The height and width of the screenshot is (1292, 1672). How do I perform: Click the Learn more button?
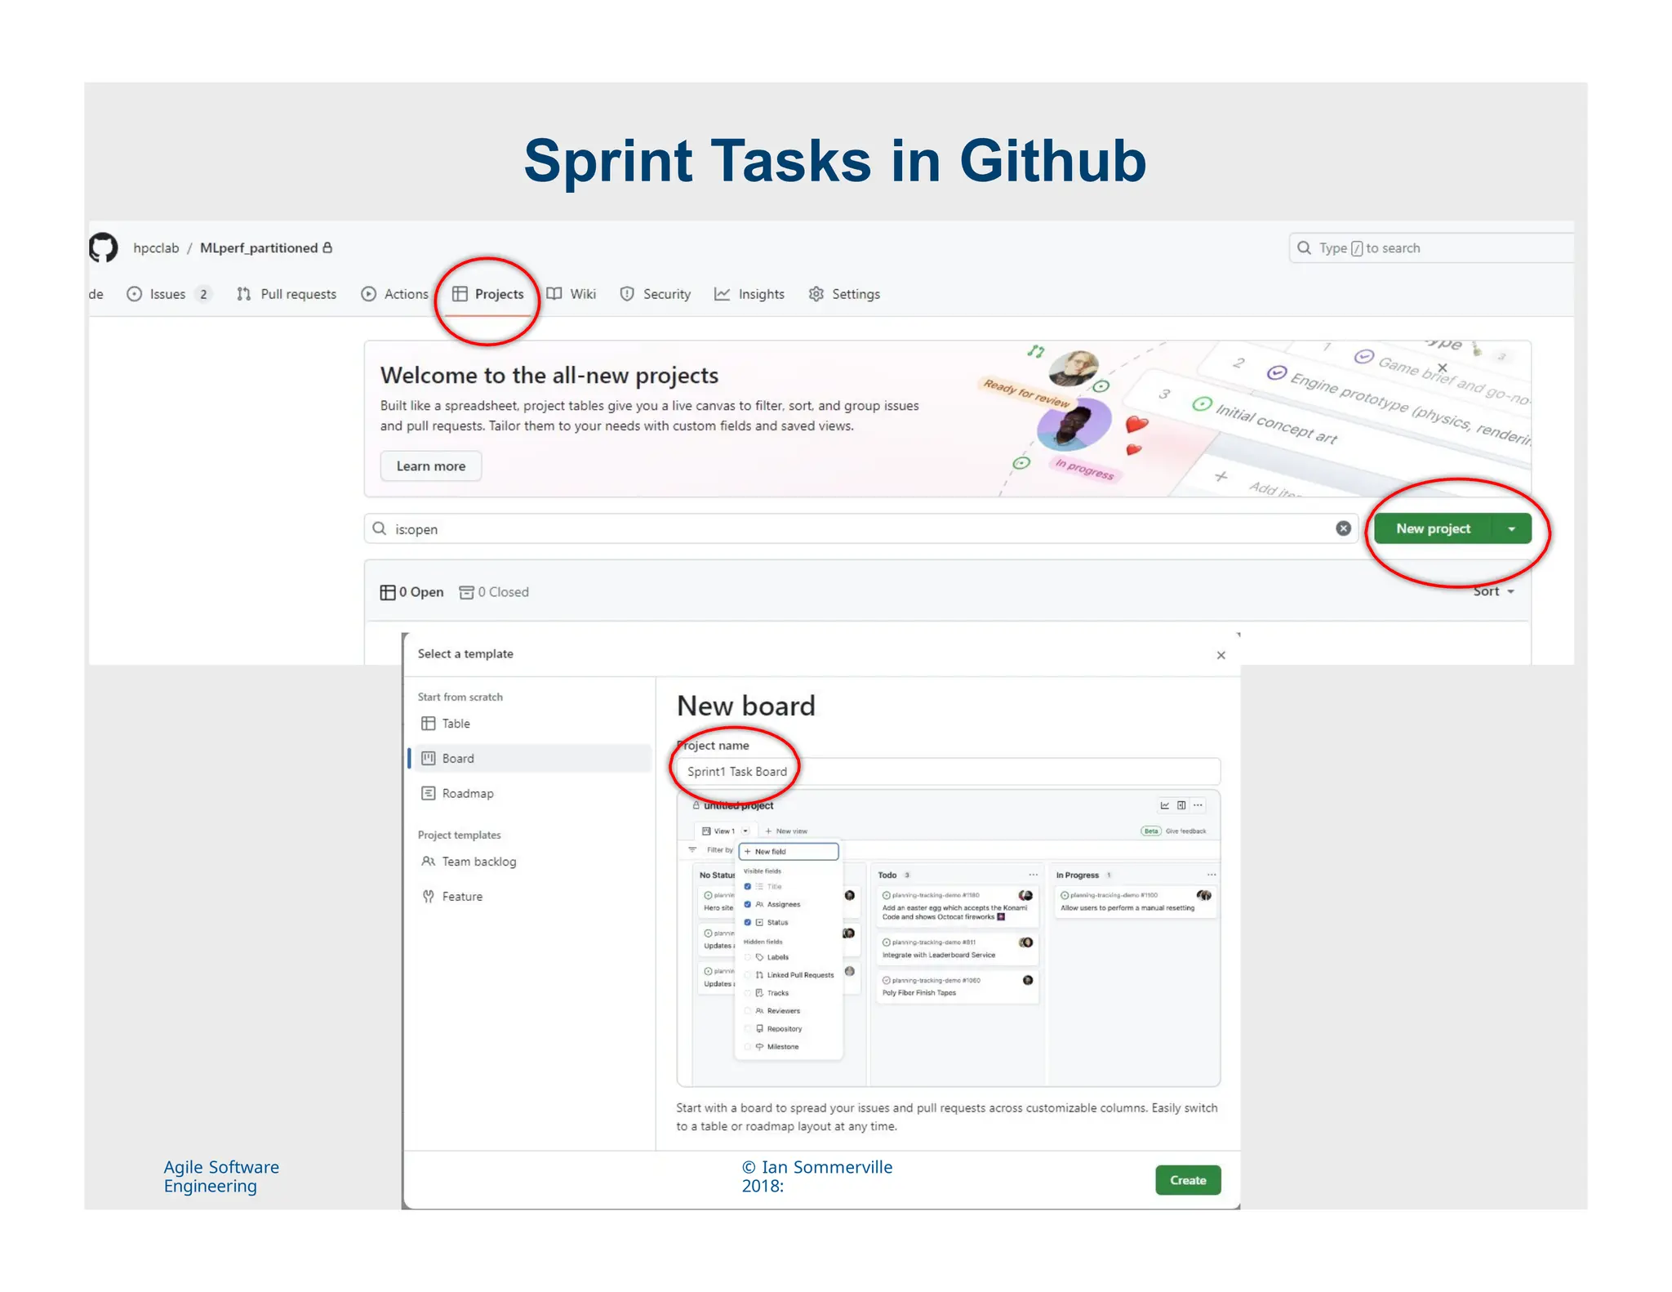pos(431,466)
